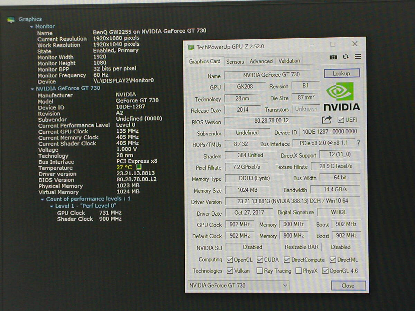The image size is (415, 311).
Task: Click the Driver Version field in GPU-Z
Action: coord(293,201)
